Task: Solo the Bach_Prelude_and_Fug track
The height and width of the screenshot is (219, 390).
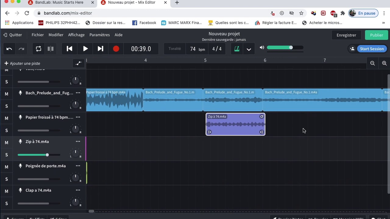Action: [6, 106]
